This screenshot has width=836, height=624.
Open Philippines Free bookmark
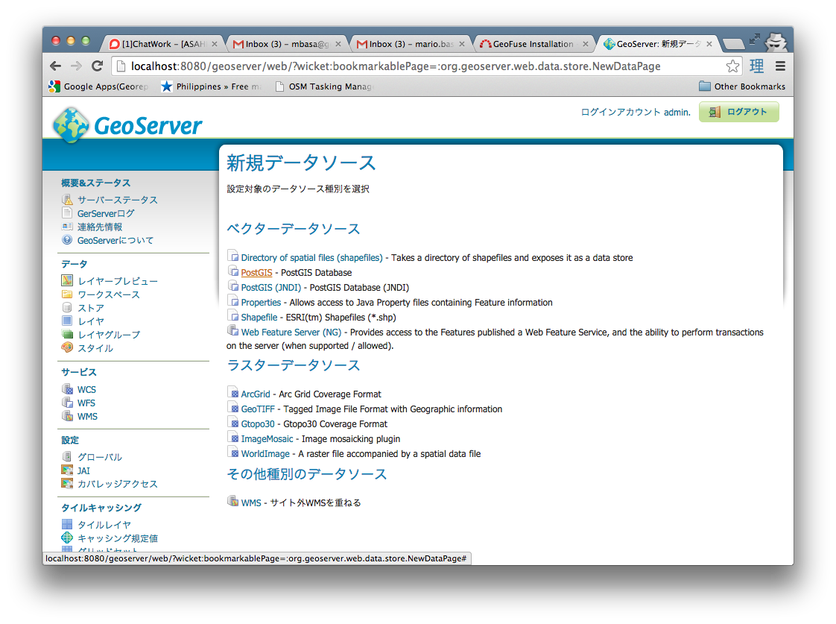pos(211,86)
